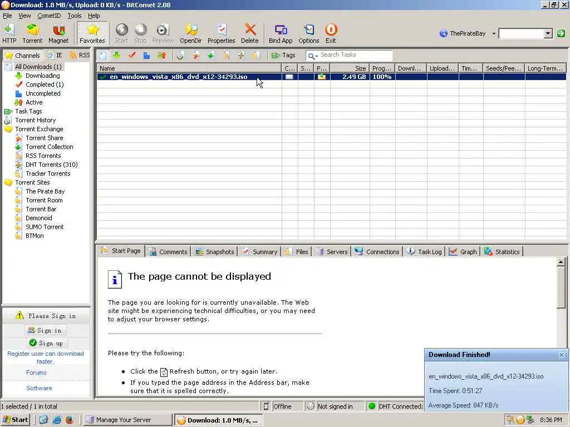
Task: Open the Software link
Action: point(40,388)
